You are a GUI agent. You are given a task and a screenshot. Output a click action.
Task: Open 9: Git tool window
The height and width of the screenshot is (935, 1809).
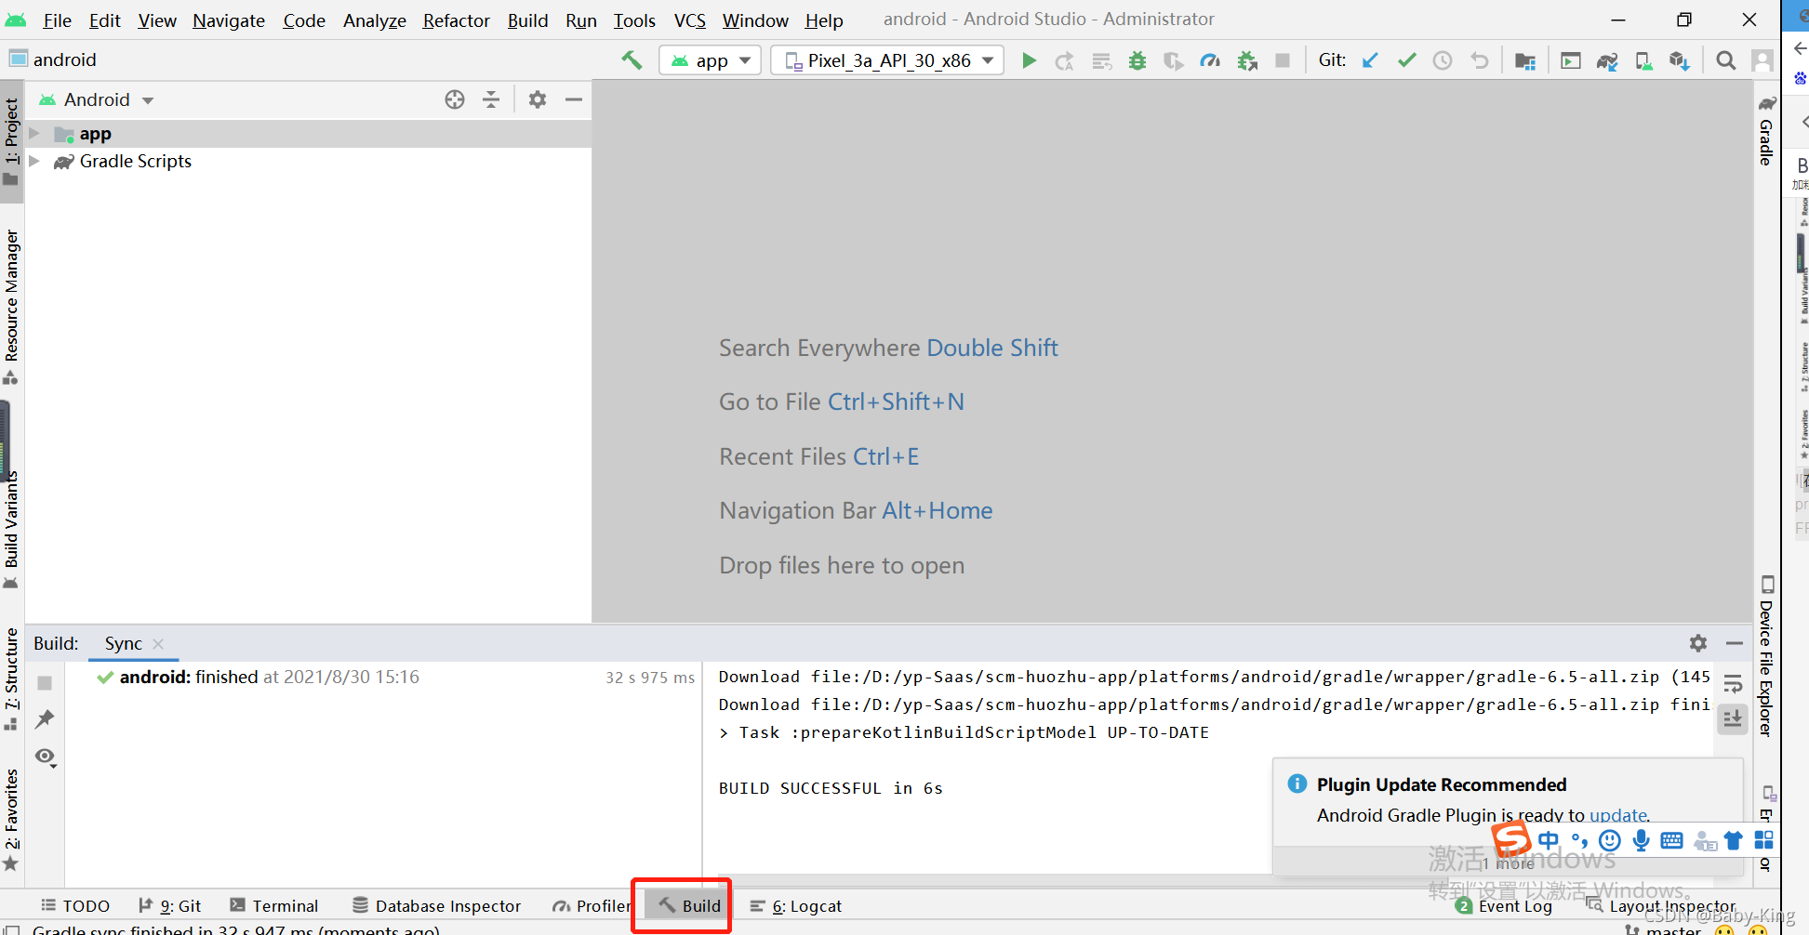pos(169,906)
